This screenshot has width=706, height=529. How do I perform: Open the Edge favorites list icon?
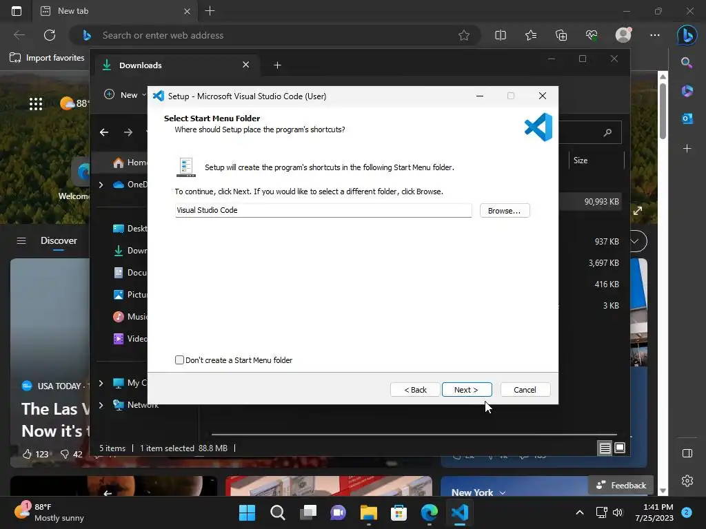pyautogui.click(x=531, y=35)
